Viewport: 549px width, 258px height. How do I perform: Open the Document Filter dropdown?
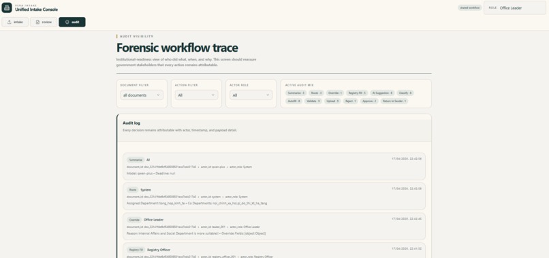click(142, 95)
